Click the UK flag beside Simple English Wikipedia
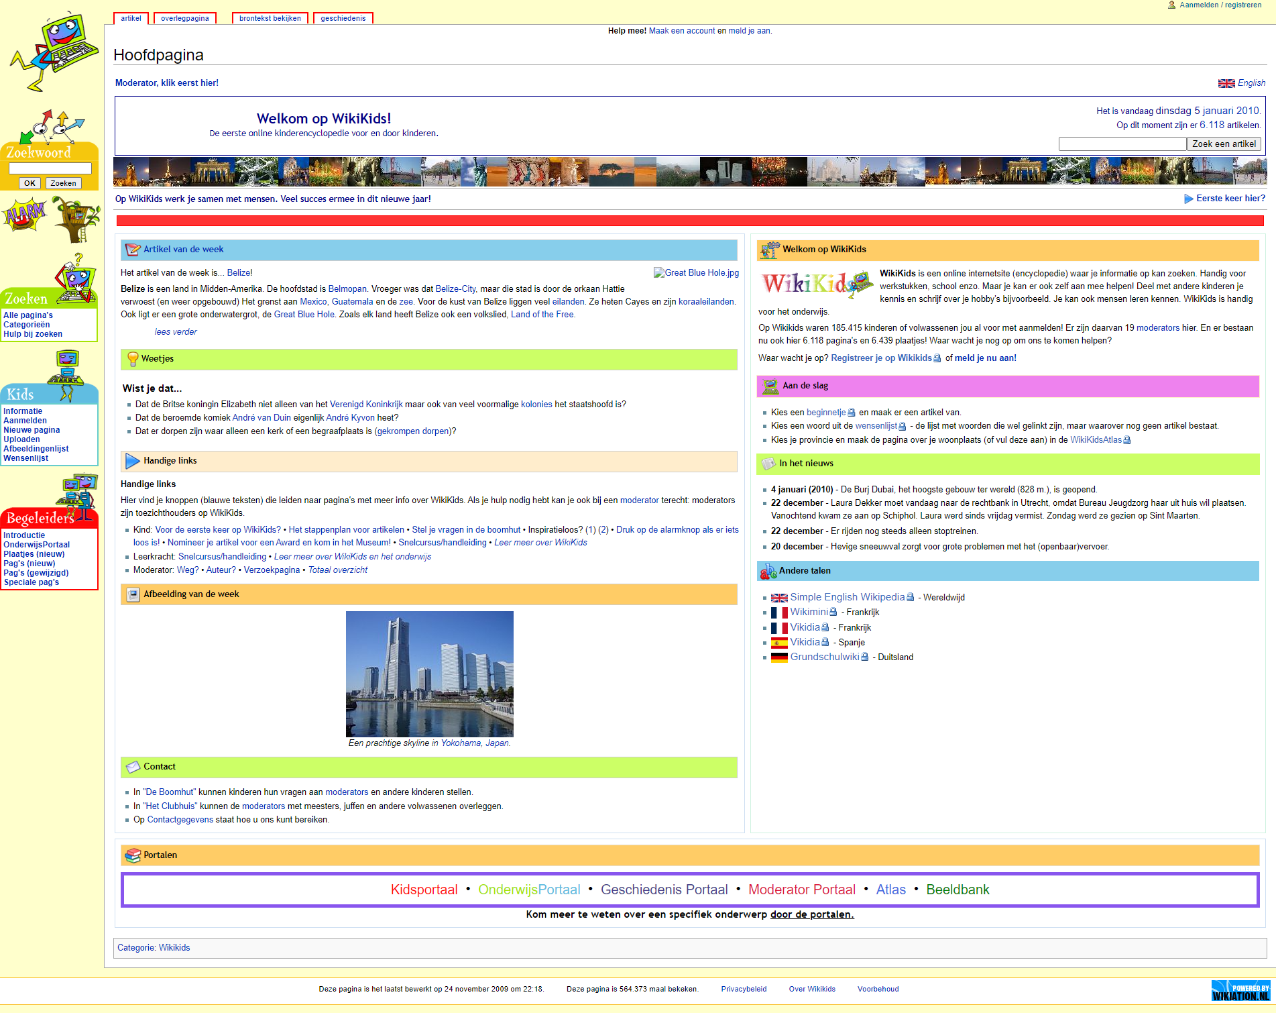 click(779, 598)
